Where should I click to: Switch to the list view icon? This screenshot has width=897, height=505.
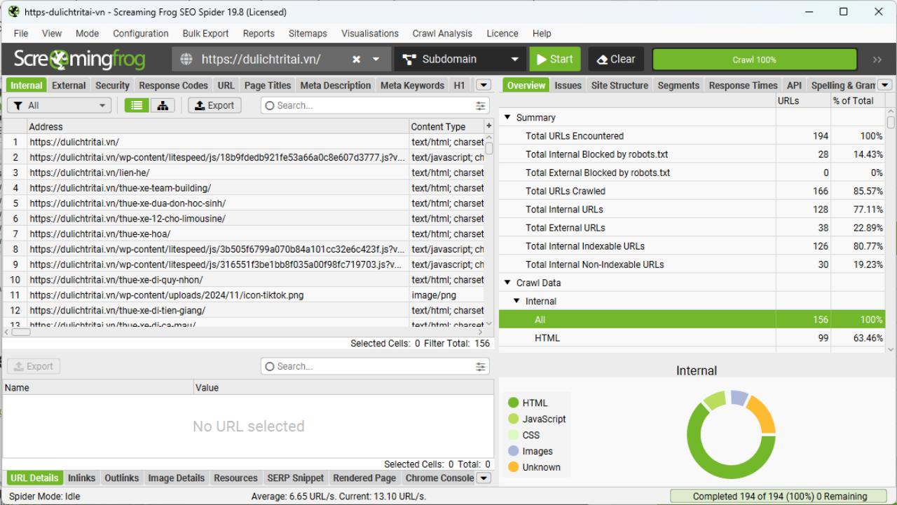[x=136, y=105]
